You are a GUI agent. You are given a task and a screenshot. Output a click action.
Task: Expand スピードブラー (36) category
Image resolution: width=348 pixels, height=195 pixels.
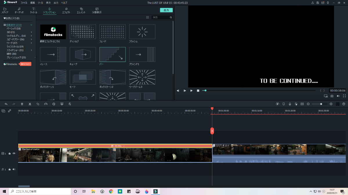(x=31, y=39)
